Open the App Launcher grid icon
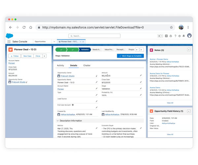 (9, 42)
